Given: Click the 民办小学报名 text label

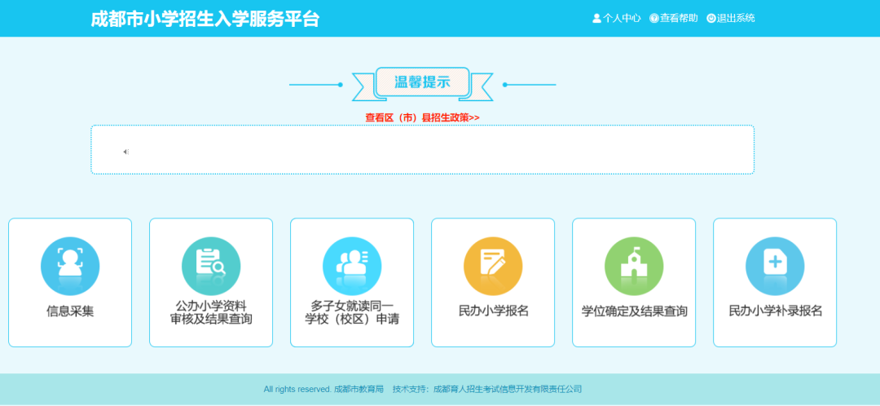Looking at the screenshot, I should (493, 311).
